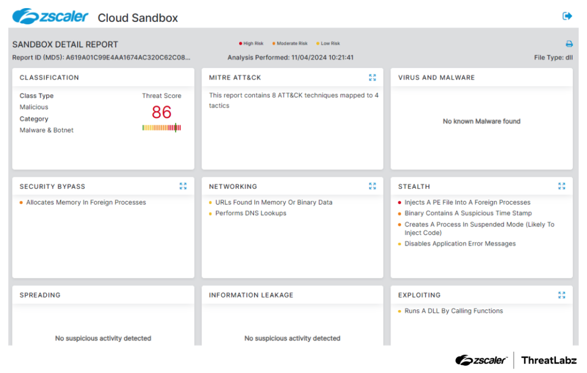Open 'Performs DNS Lookups' item

click(251, 213)
